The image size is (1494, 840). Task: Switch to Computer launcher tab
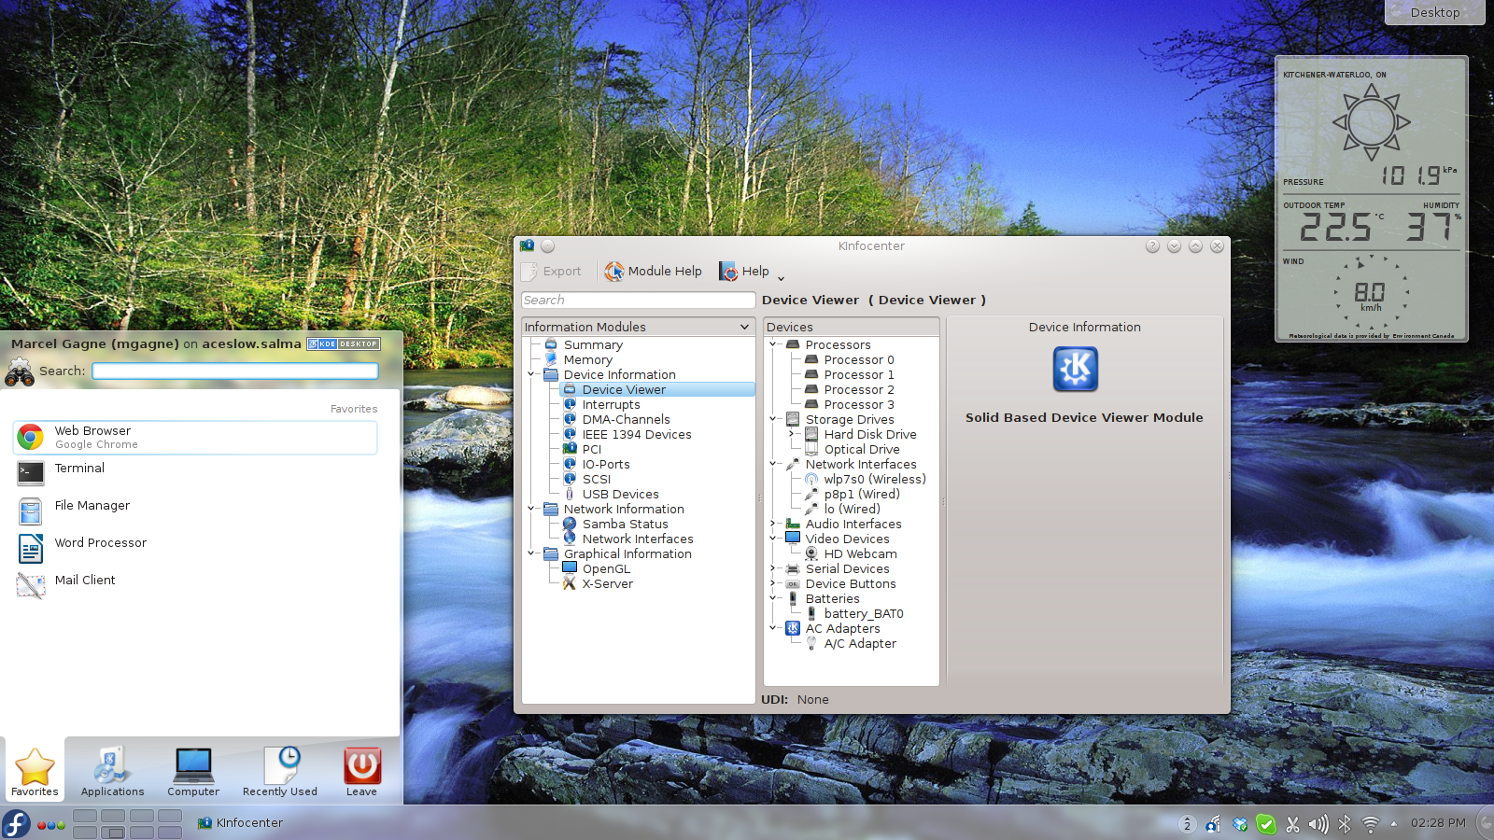(x=193, y=772)
